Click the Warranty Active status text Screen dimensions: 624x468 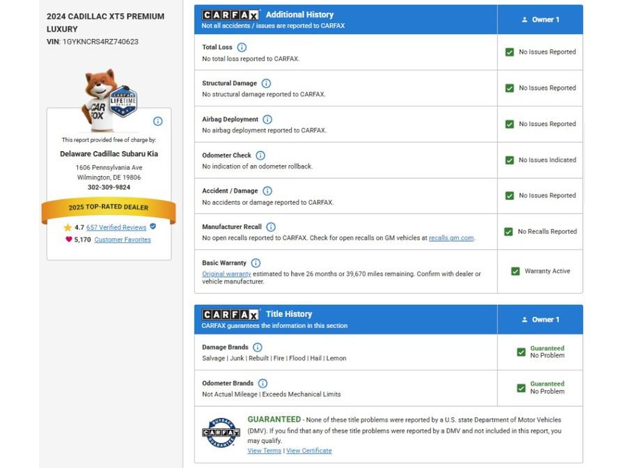pos(547,271)
